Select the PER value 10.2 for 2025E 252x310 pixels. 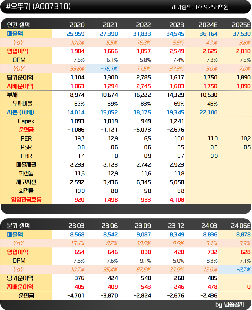(246, 138)
